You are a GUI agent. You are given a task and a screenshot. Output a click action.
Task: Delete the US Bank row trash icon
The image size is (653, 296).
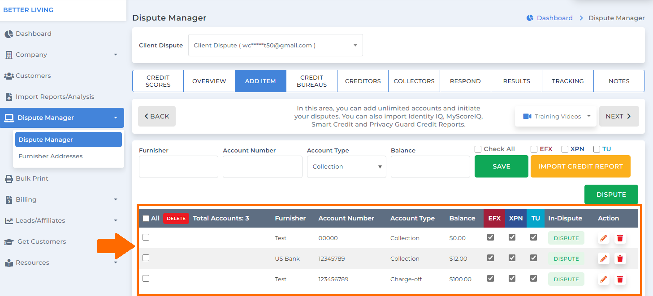tap(620, 259)
